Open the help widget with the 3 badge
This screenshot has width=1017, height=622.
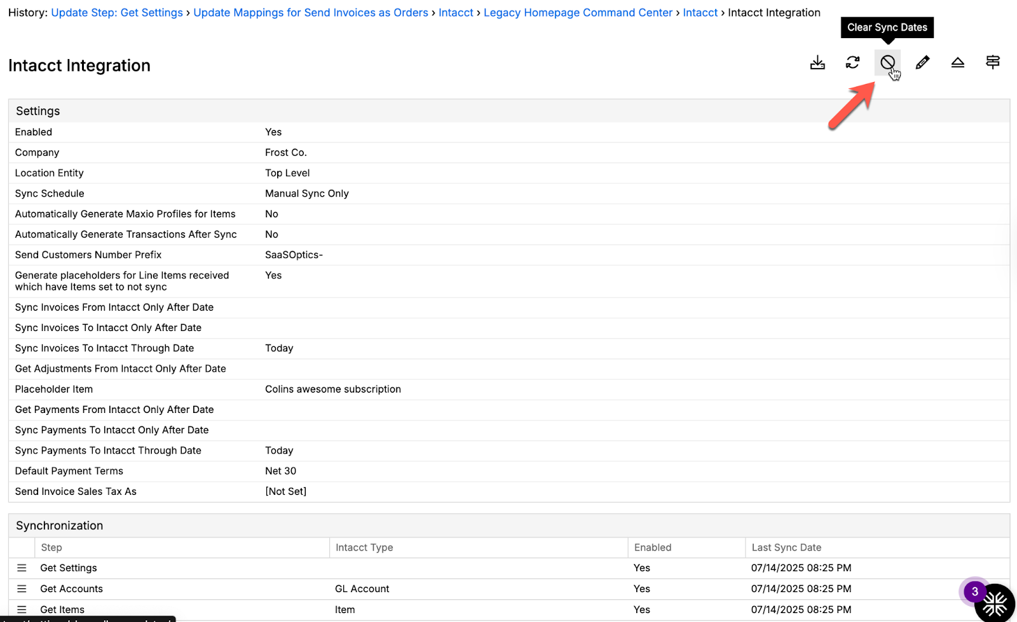[994, 602]
